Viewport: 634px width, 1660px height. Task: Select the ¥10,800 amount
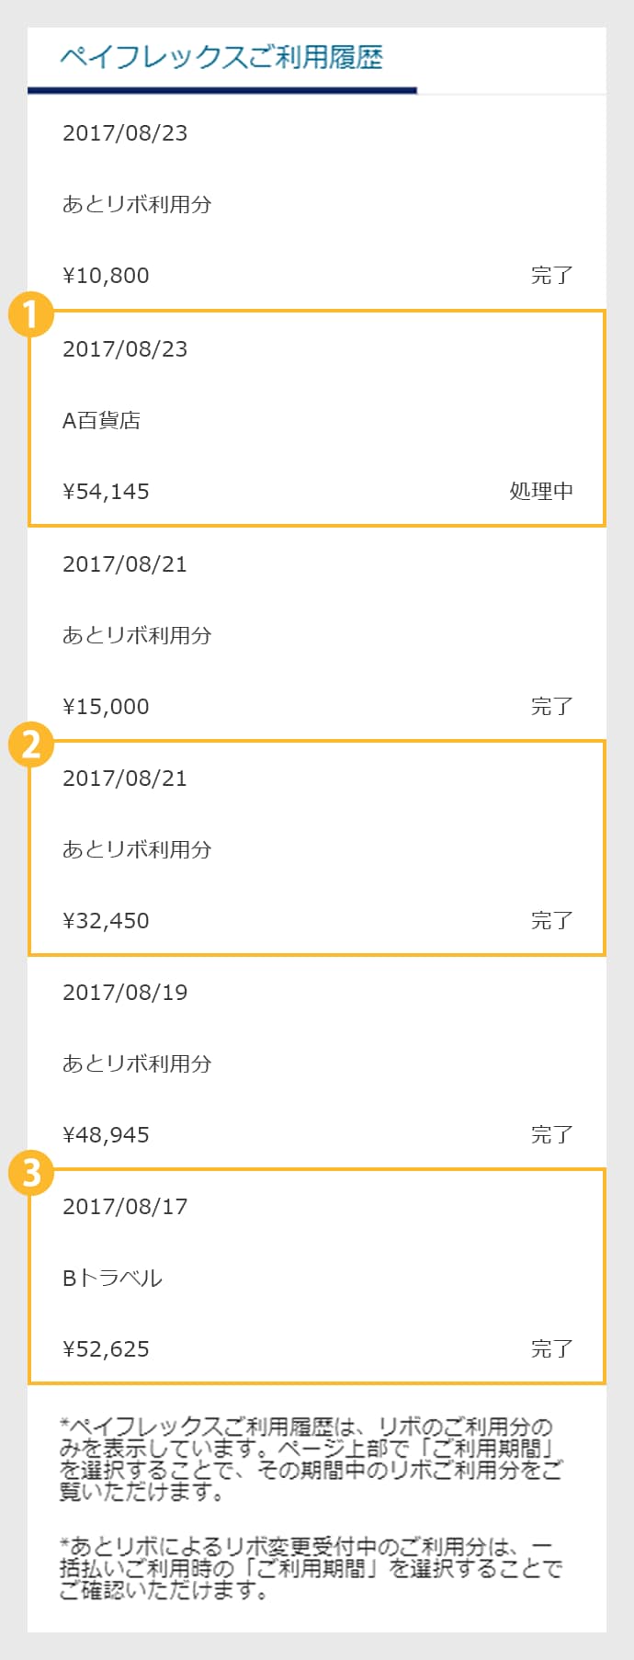point(106,276)
